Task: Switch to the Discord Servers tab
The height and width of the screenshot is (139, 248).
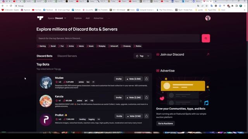Action: (67, 56)
